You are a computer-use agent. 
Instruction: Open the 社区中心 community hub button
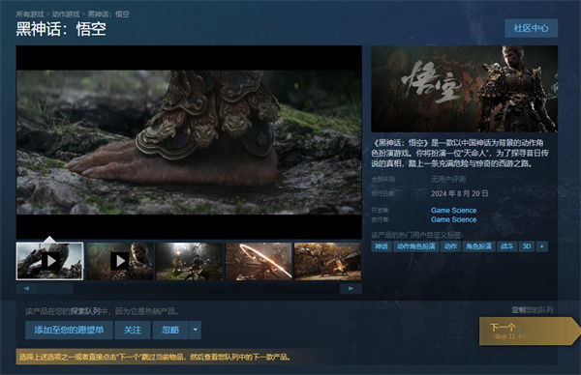531,28
